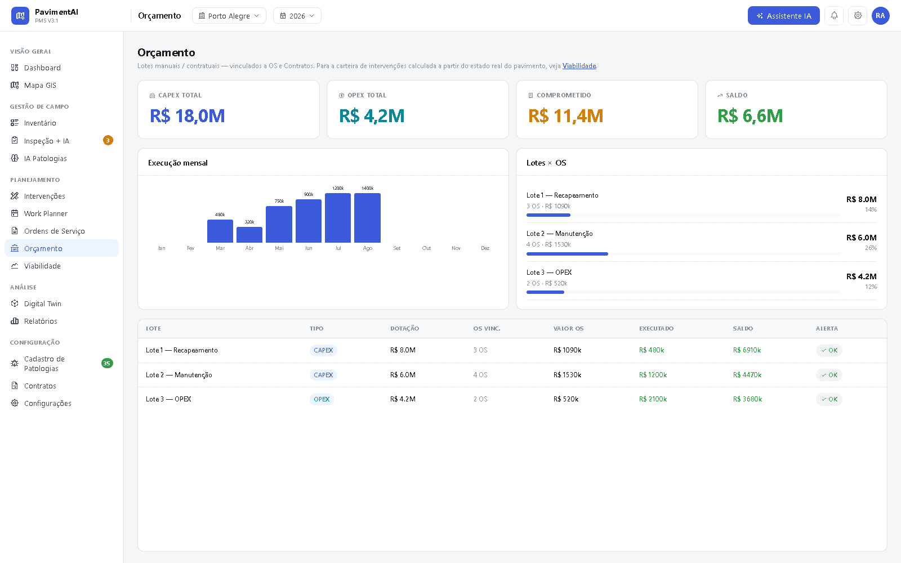Click 4 OS cell in table

click(x=480, y=375)
